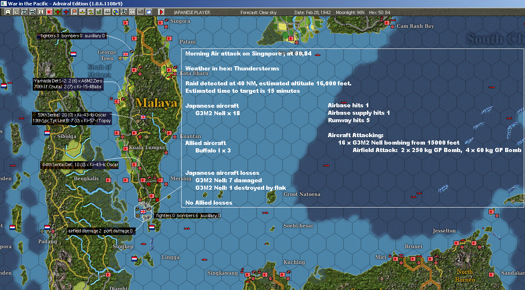Select the Japanese base icon near Cam Ranh Bay
The width and height of the screenshot is (525, 290).
point(386,23)
